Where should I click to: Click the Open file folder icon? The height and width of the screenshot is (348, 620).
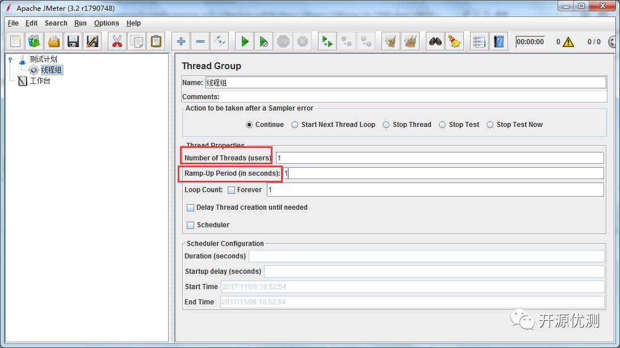tap(54, 41)
